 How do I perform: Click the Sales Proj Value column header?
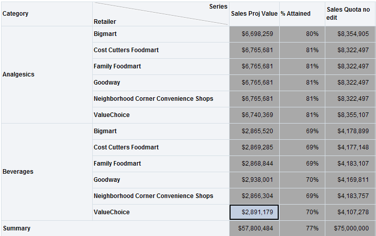(x=254, y=14)
